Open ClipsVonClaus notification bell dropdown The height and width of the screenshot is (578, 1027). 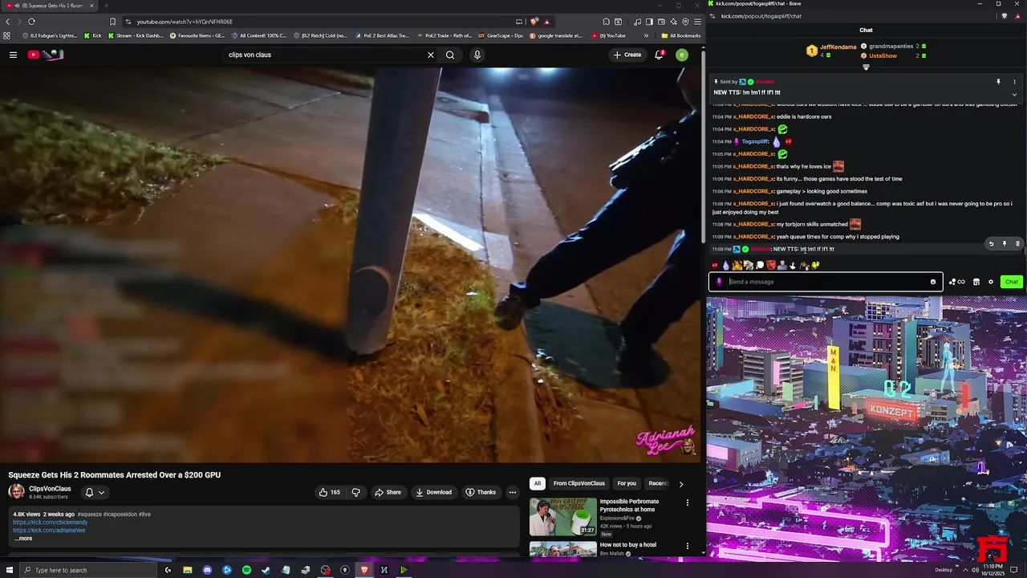(x=95, y=492)
